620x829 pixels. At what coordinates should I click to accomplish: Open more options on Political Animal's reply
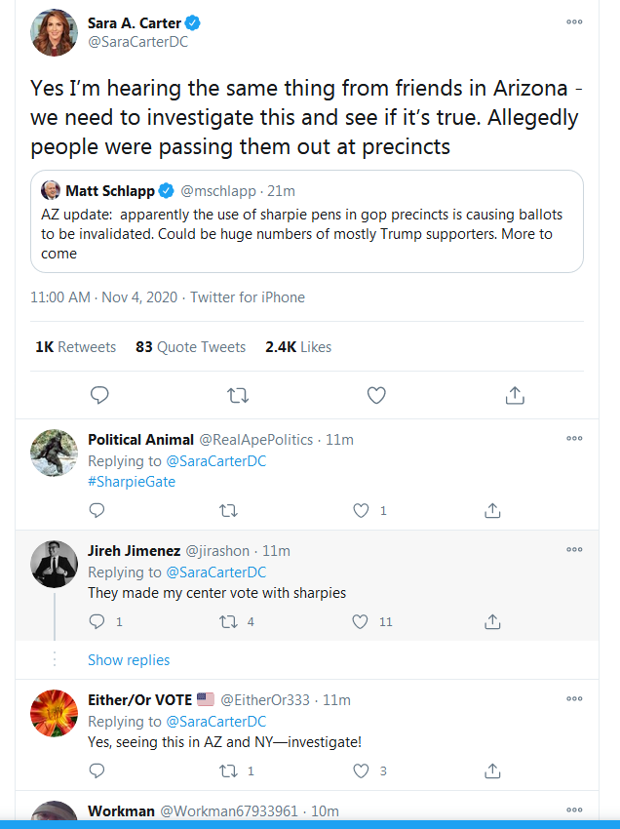tap(574, 438)
